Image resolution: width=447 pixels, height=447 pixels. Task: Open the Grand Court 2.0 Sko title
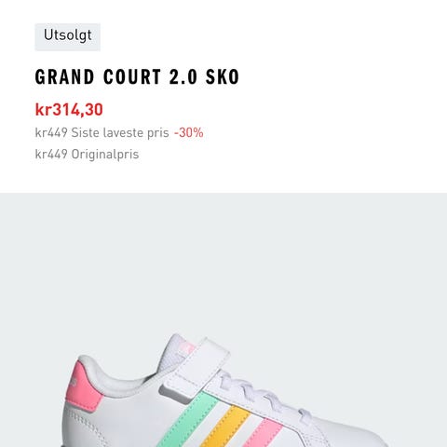point(137,77)
